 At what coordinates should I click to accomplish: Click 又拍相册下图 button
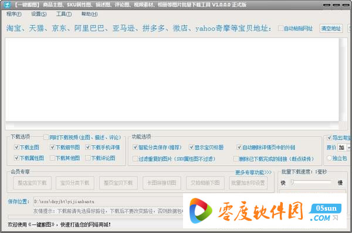pos(205,183)
